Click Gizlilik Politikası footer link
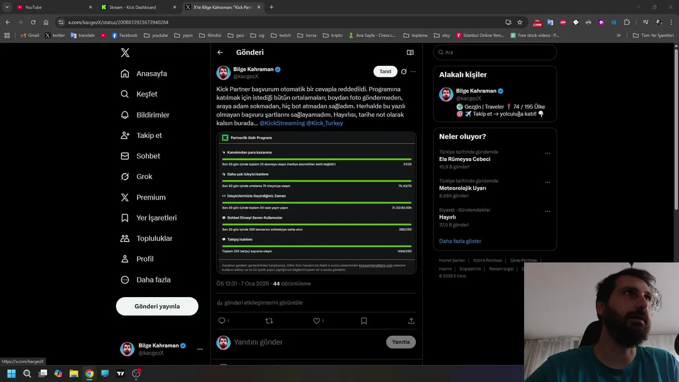The width and height of the screenshot is (679, 382). pos(488,261)
